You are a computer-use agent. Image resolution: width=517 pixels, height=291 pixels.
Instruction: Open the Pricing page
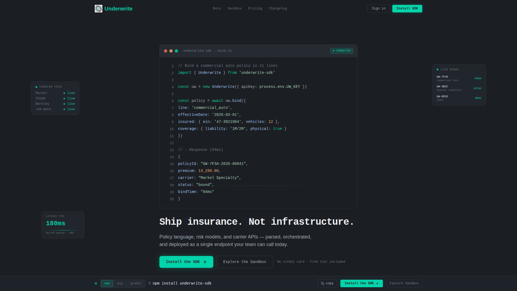tap(255, 9)
